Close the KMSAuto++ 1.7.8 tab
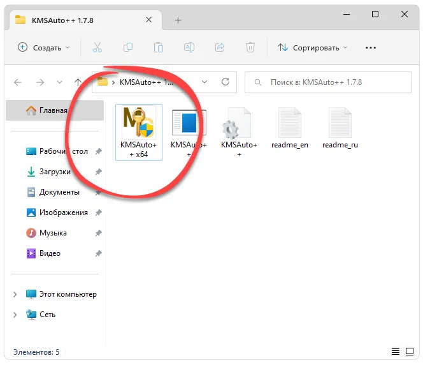Image resolution: width=423 pixels, height=365 pixels. point(148,20)
